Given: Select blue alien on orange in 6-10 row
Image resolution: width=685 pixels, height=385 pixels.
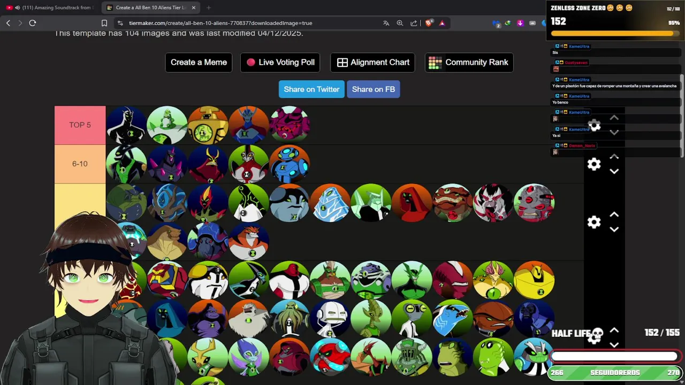Looking at the screenshot, I should (290, 164).
